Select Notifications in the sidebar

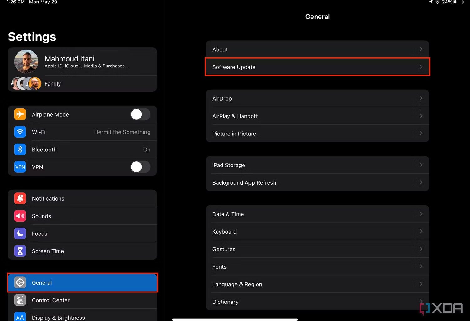pos(82,198)
